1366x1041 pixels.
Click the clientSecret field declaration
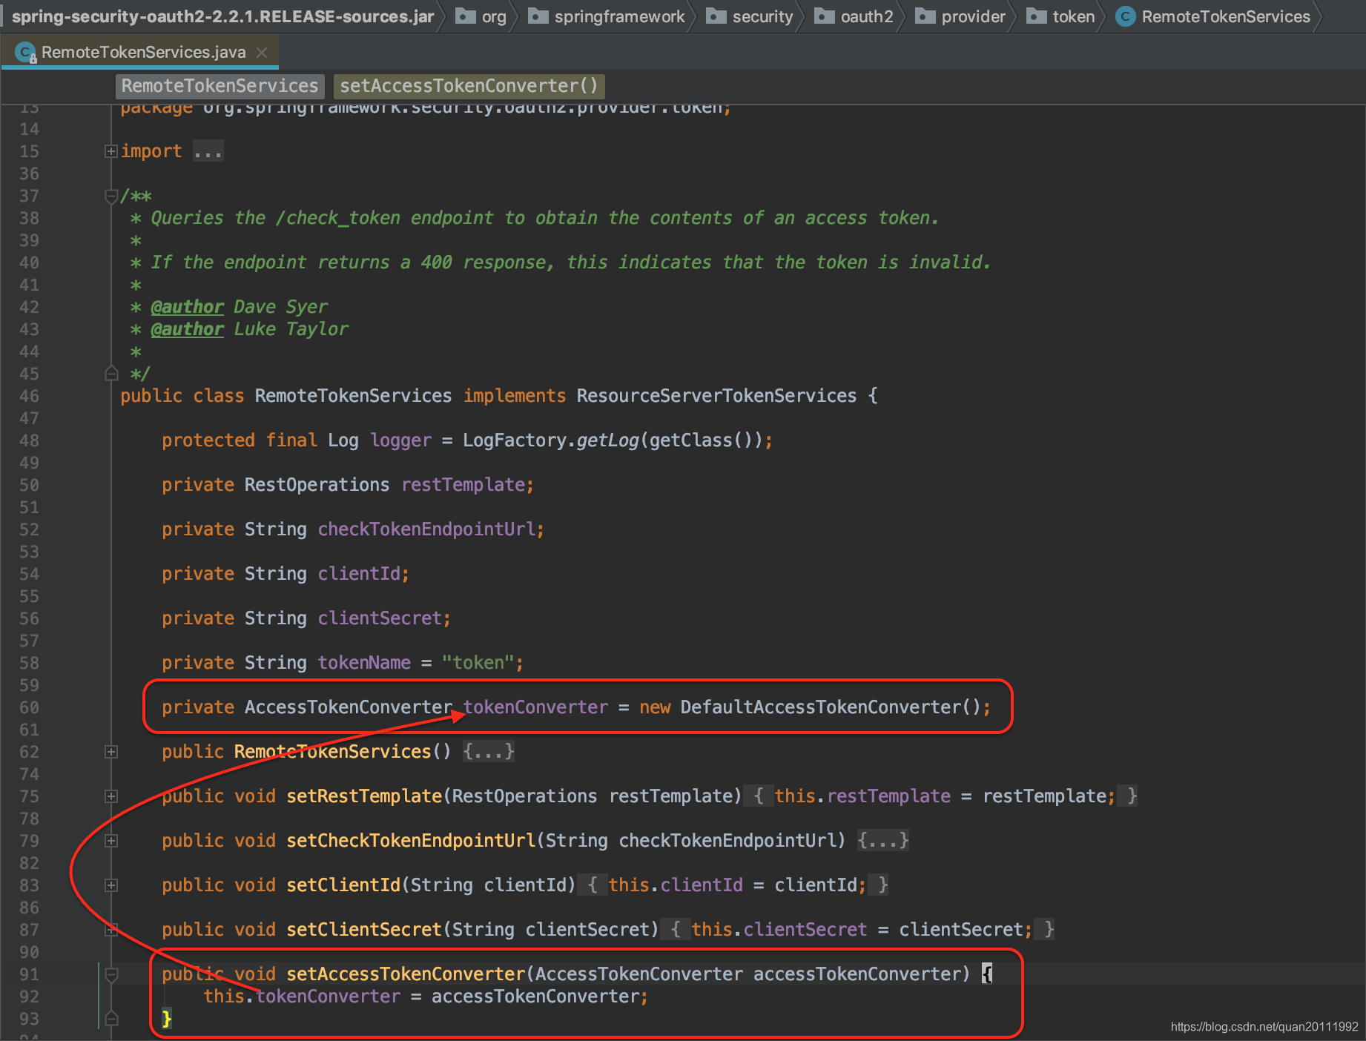coord(380,618)
